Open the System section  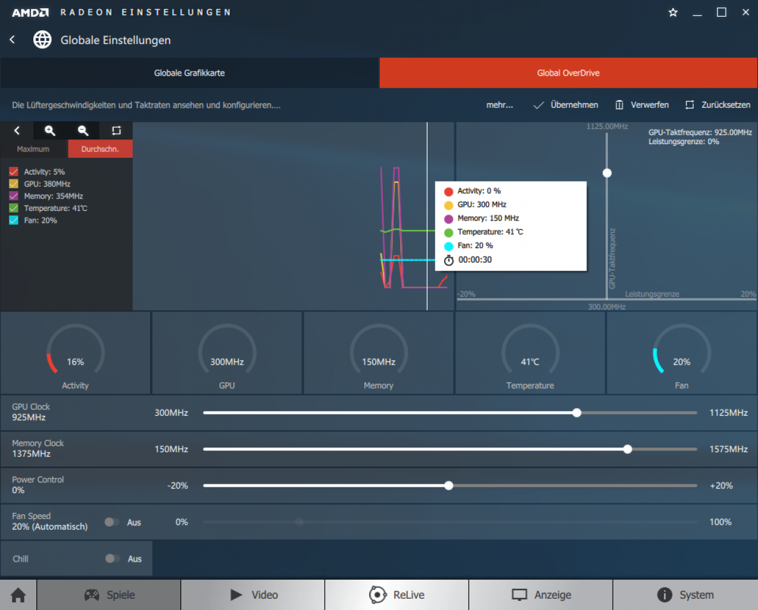tap(685, 595)
